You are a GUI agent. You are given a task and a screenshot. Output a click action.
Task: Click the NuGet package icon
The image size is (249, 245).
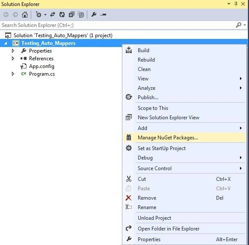129,137
